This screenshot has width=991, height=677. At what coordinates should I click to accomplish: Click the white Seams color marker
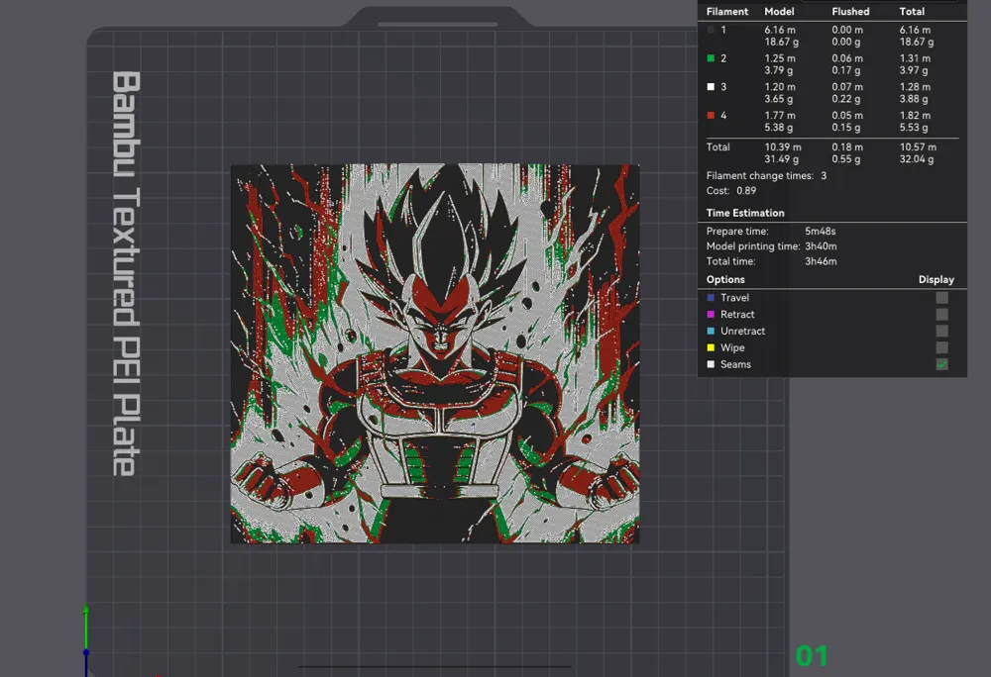710,364
